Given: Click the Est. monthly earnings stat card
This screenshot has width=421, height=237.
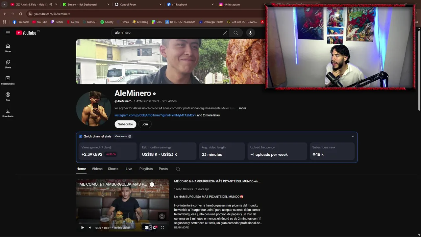Looking at the screenshot, I should [168, 151].
